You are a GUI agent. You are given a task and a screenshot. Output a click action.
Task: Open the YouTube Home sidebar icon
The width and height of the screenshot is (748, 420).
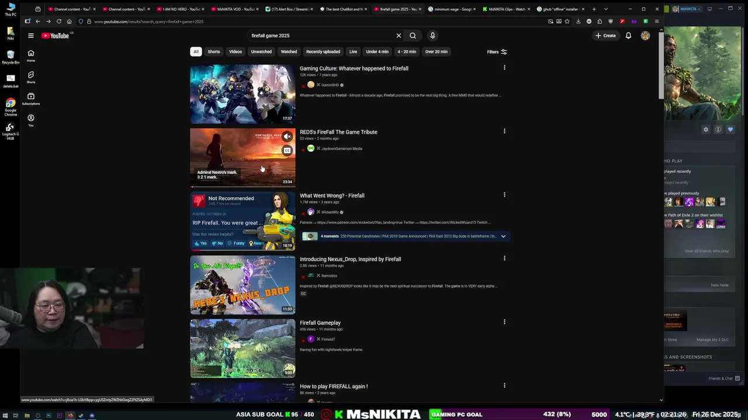point(31,55)
